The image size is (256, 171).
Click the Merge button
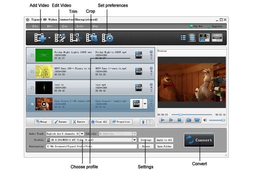[x=43, y=122]
